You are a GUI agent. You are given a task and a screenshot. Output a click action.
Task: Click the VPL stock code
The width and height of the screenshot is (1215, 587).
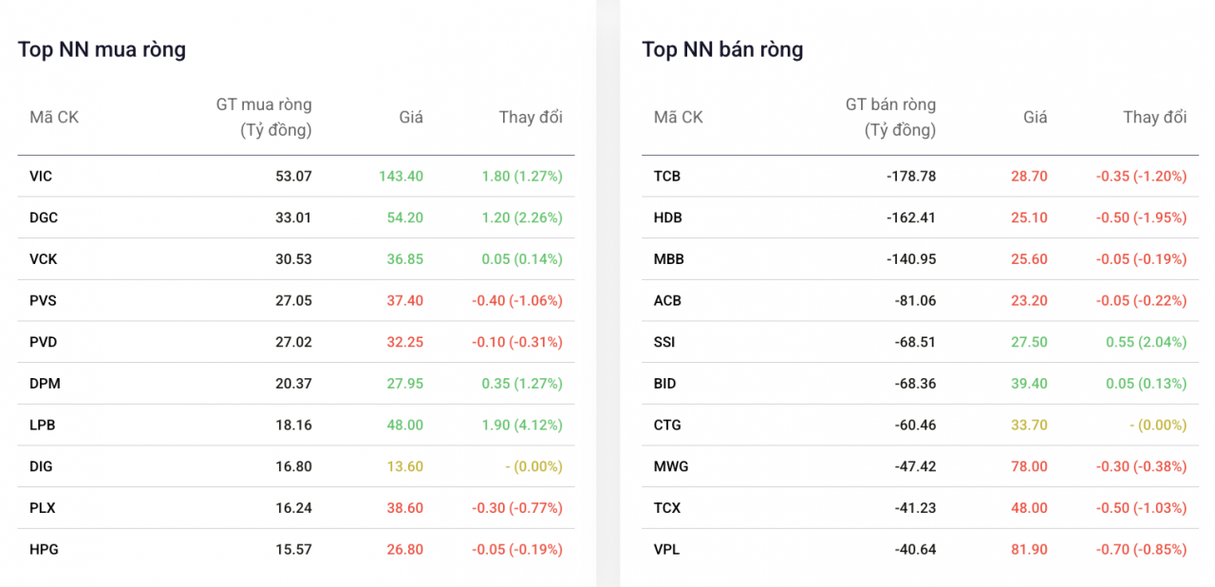tap(666, 549)
